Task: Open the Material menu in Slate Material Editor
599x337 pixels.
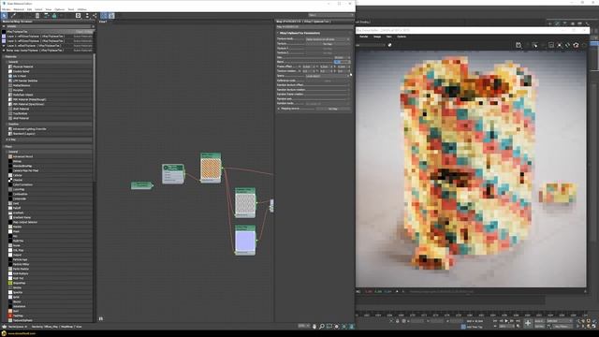Action: pyautogui.click(x=19, y=9)
